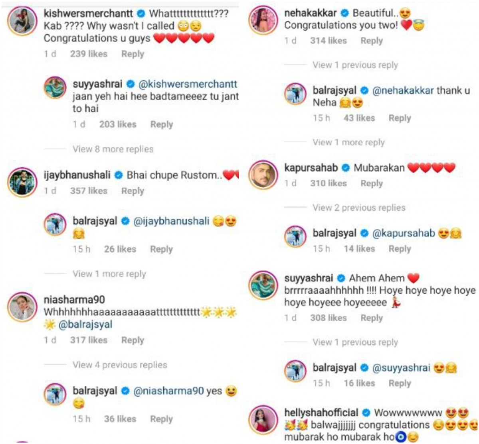Reply to niasharma90's comment

tap(133, 340)
